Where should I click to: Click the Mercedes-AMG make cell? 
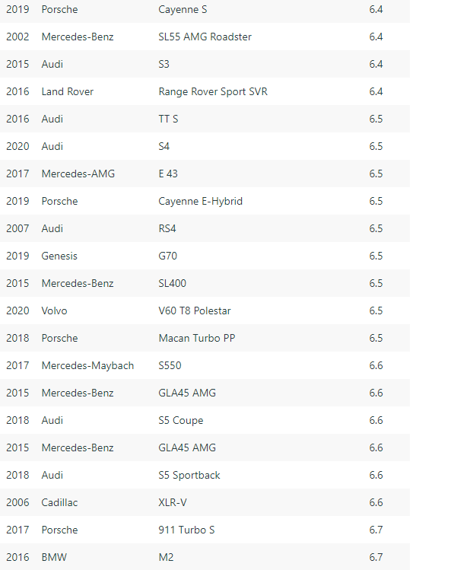tap(78, 174)
